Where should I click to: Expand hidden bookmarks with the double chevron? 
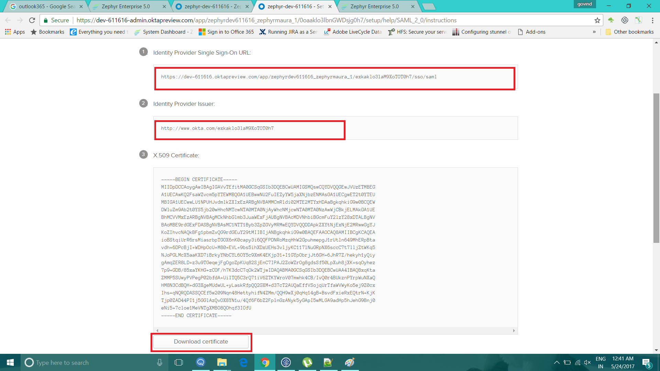click(594, 32)
